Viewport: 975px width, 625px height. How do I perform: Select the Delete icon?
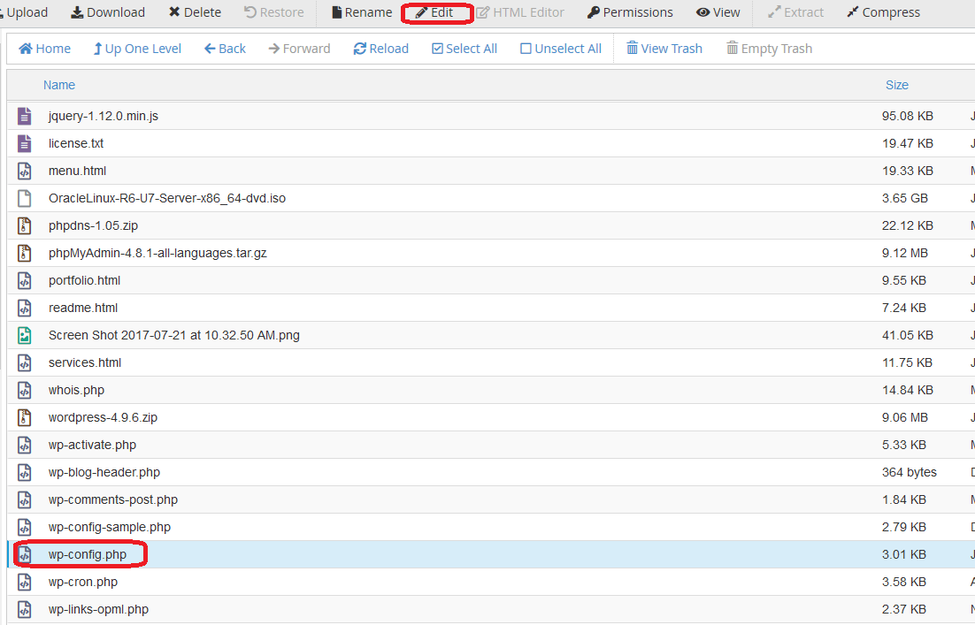coord(194,12)
